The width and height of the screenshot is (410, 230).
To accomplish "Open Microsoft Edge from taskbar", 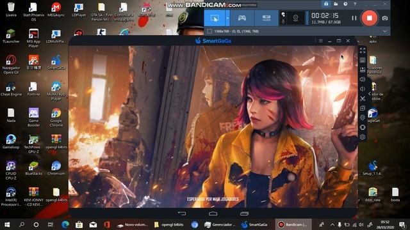I will tap(65, 224).
